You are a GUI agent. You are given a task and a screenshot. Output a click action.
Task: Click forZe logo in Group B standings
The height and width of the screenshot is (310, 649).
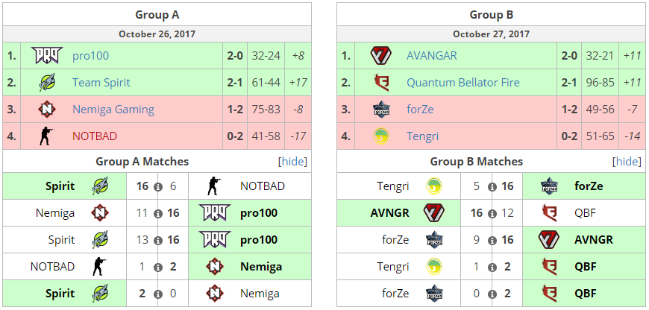pos(381,110)
